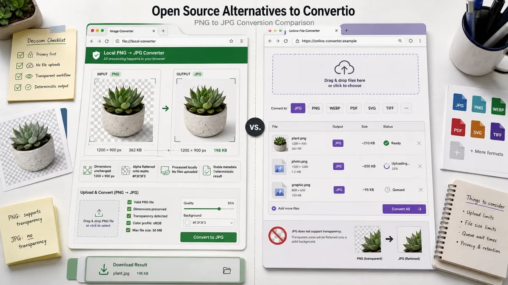Bookmark the local-converter page star icon
Screen dimensions: 508x285
click(231, 41)
